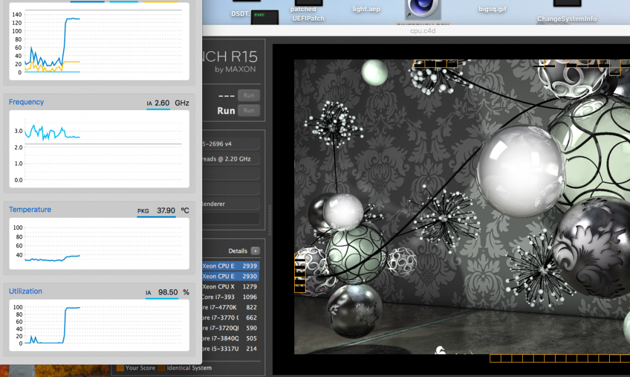Click the E5-2696 v4 processor info field
Screen dimensions: 630x377
(x=231, y=143)
